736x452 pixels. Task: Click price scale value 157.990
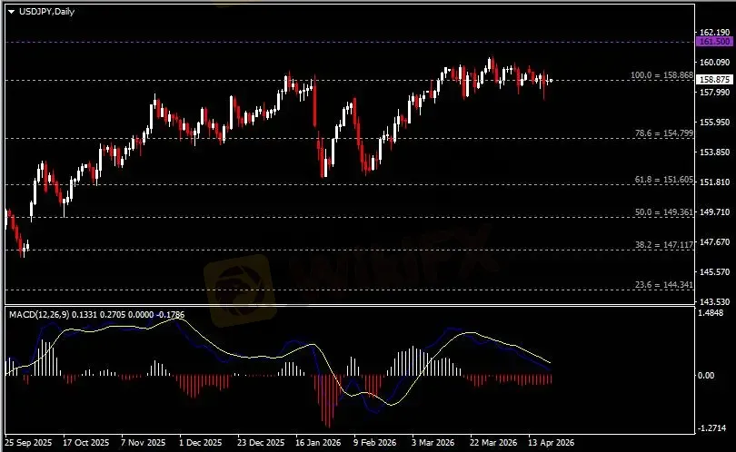714,92
